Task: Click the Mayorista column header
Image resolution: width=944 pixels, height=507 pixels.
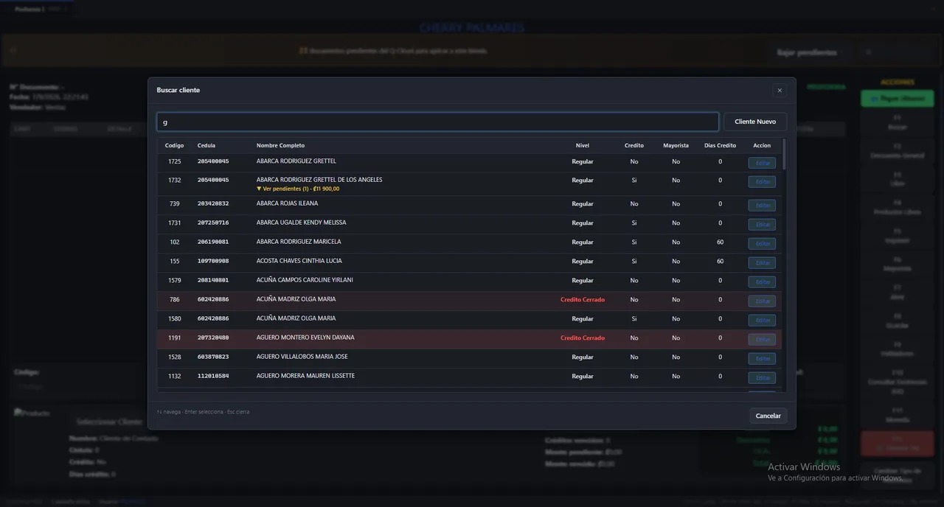Action: tap(676, 145)
